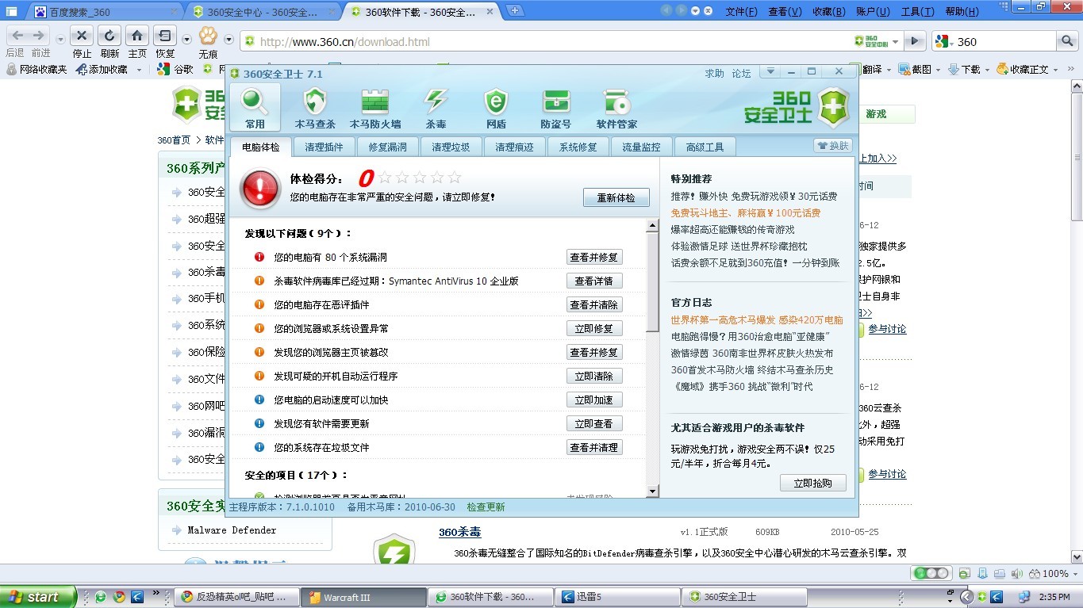
Task: Open the 防盗号 anti-theft section
Action: pos(555,107)
